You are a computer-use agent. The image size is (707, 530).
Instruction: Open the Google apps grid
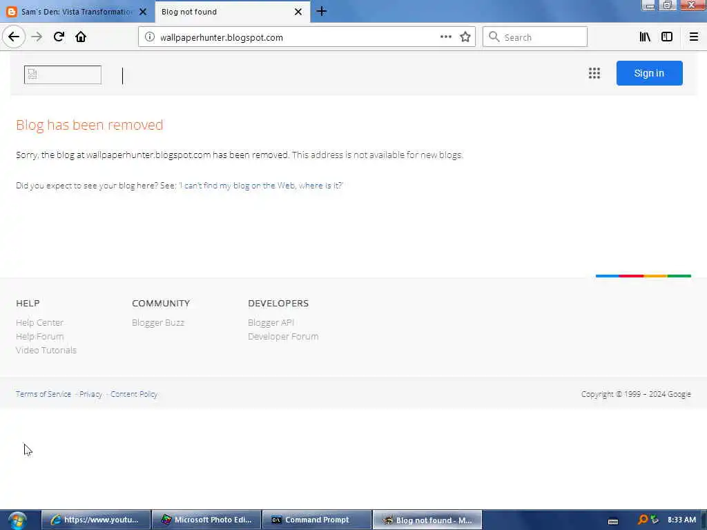[594, 73]
